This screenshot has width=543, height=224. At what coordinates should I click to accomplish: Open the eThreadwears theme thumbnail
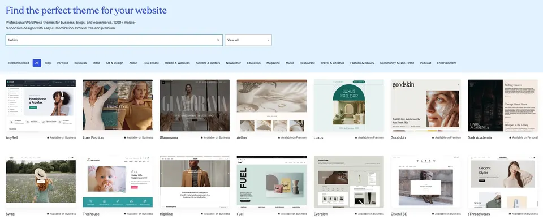coord(503,182)
